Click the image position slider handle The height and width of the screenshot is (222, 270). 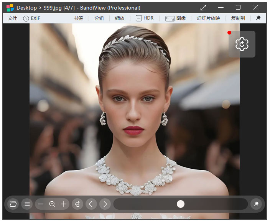181,204
